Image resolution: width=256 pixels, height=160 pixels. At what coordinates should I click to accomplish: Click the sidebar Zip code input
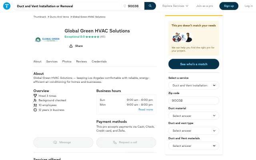click(x=194, y=100)
